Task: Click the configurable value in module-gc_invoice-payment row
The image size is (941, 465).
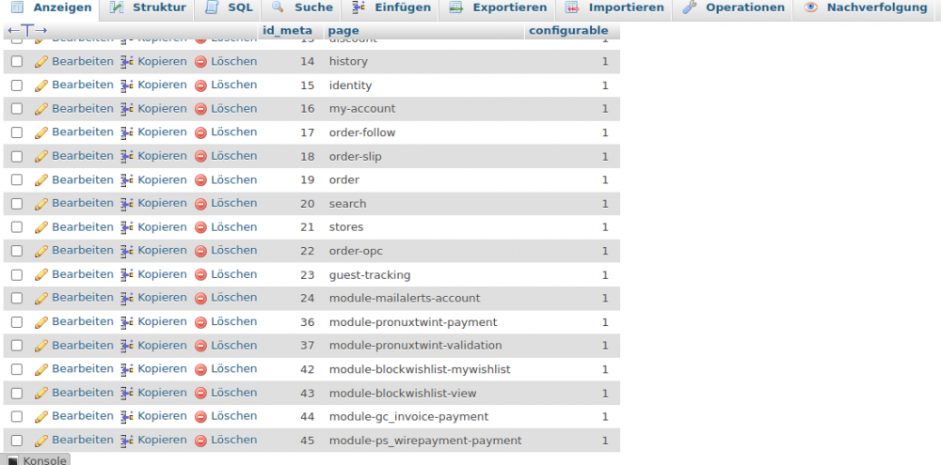Action: coord(605,417)
